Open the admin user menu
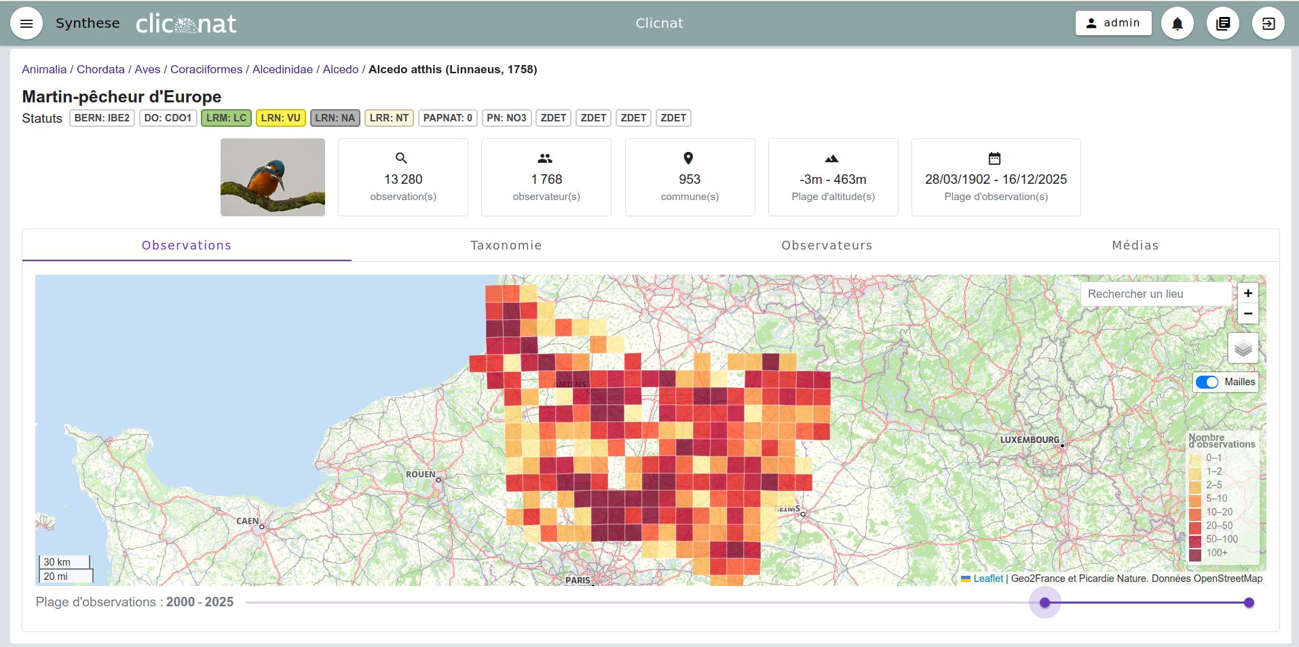Screen dimensions: 1299x647 coord(1113,23)
